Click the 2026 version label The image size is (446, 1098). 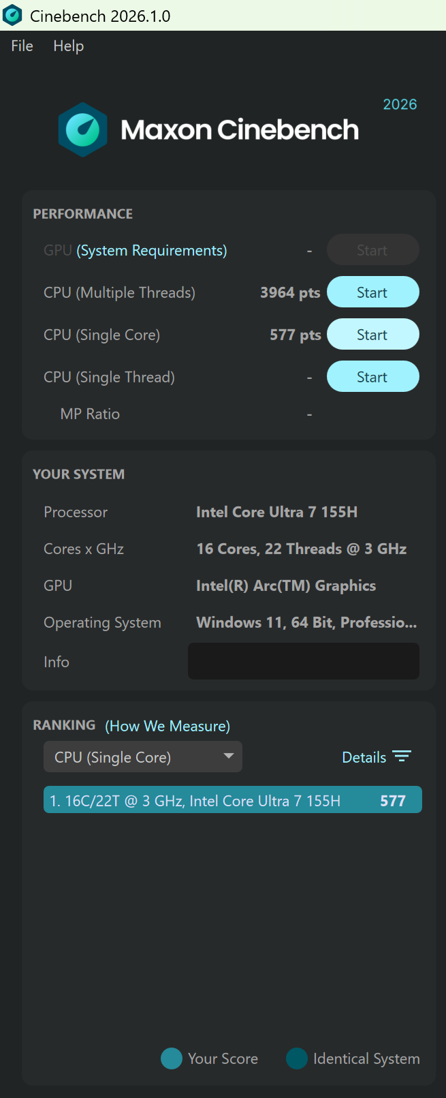tap(400, 104)
